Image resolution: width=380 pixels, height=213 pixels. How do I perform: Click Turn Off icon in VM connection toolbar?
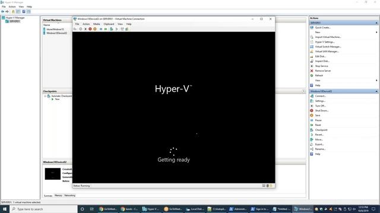click(85, 29)
